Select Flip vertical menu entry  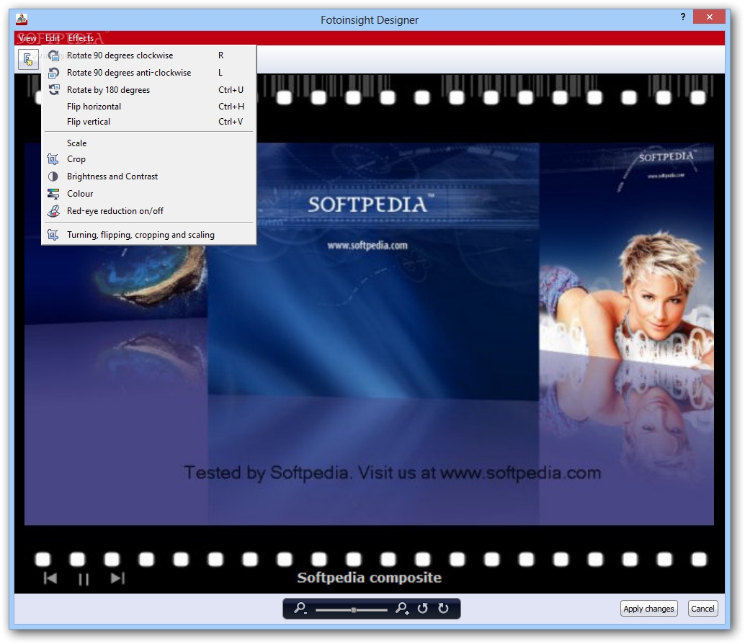(149, 122)
